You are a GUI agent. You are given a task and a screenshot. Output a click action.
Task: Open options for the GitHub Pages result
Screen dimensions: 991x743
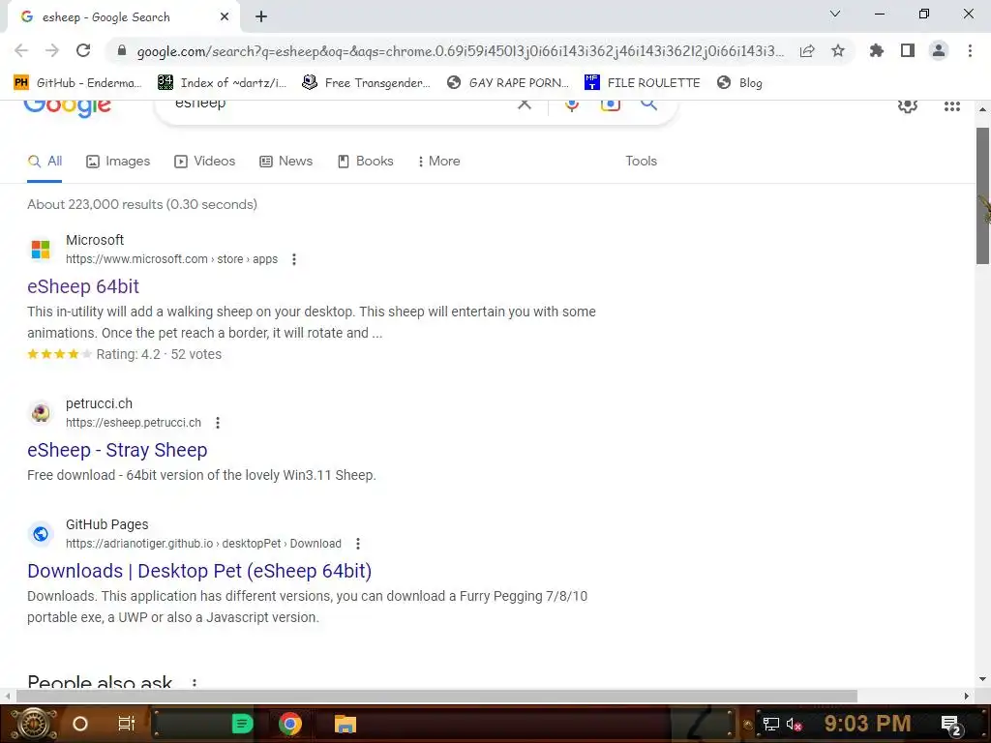[x=358, y=544]
